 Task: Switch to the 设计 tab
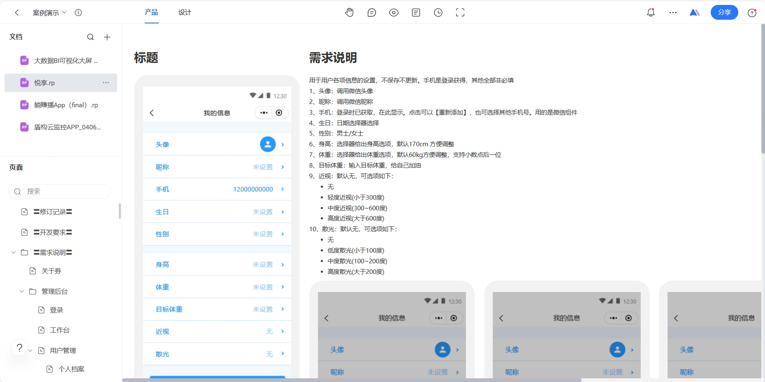point(185,12)
